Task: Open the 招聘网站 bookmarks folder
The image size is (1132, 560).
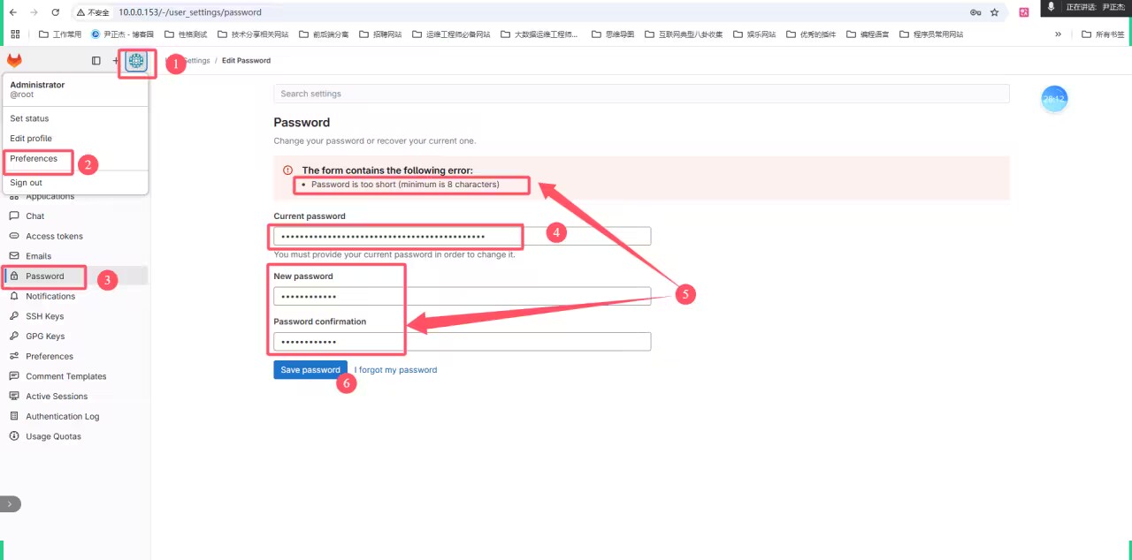Action: [x=380, y=34]
